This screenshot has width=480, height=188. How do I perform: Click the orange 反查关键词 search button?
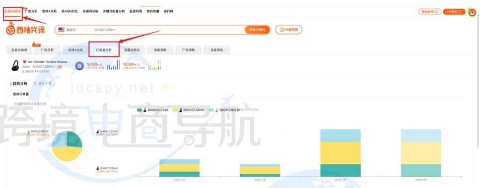(257, 30)
